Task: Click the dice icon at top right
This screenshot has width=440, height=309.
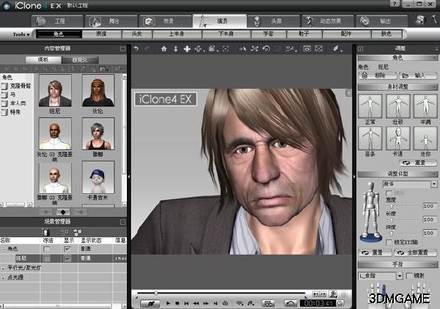Action: [x=421, y=21]
